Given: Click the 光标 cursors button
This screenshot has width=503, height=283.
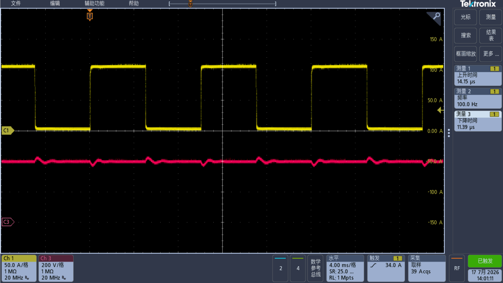Looking at the screenshot, I should point(465,17).
